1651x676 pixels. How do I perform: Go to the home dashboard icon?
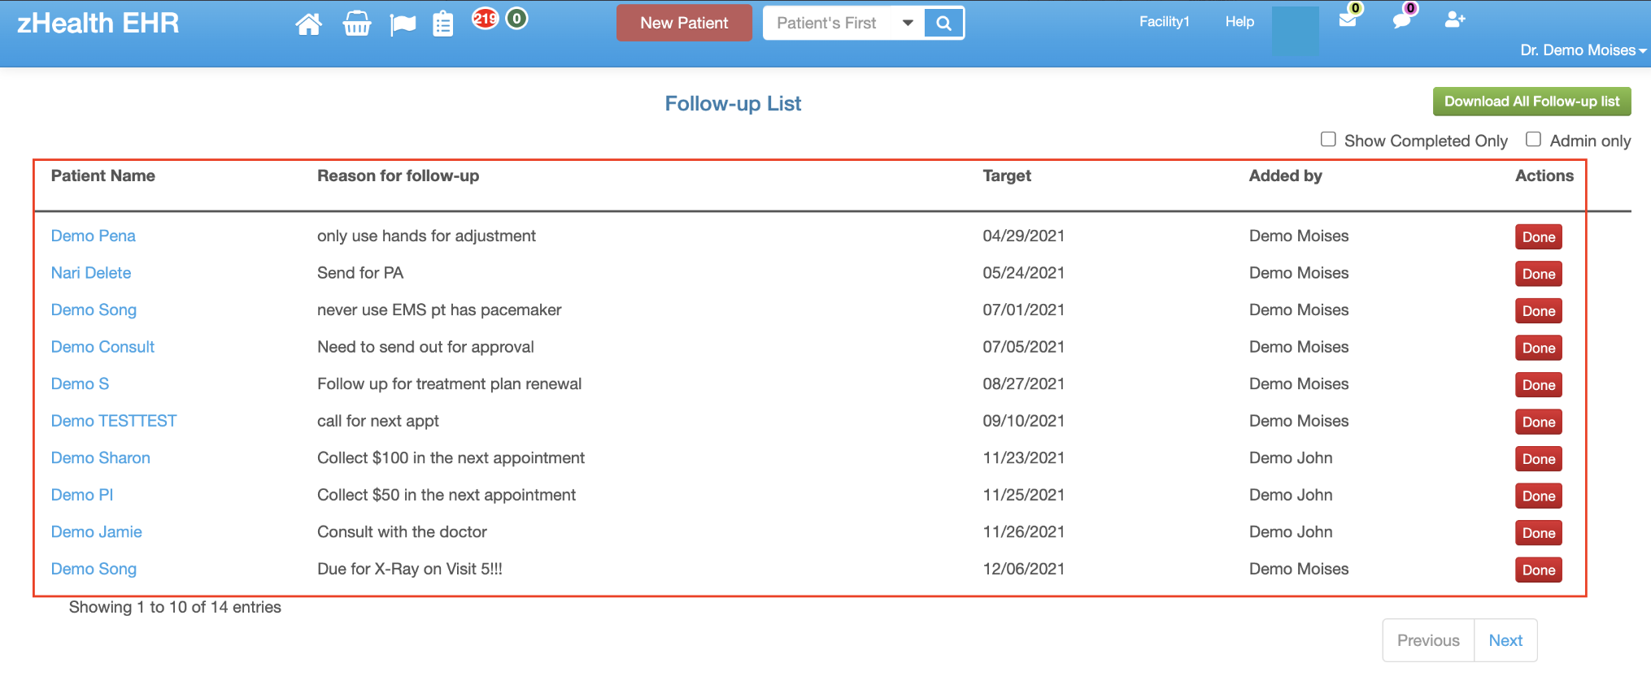[x=308, y=24]
